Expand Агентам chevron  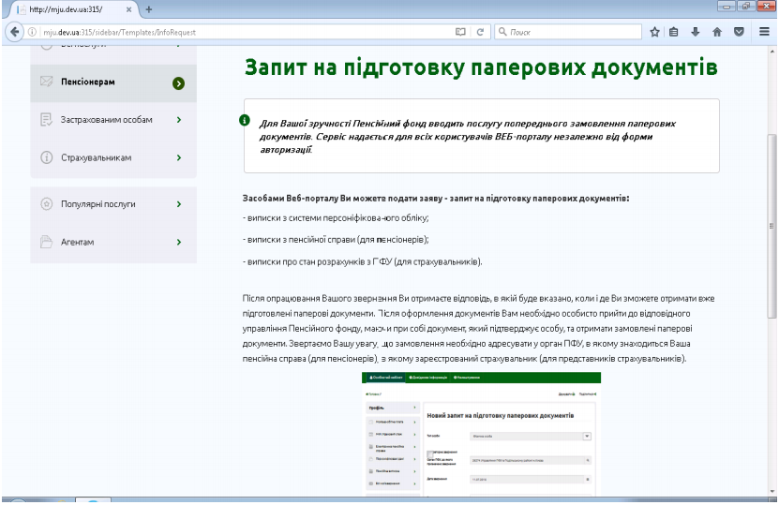tap(179, 242)
